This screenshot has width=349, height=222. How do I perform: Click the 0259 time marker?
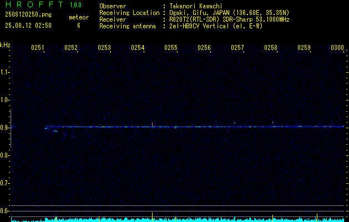304,48
